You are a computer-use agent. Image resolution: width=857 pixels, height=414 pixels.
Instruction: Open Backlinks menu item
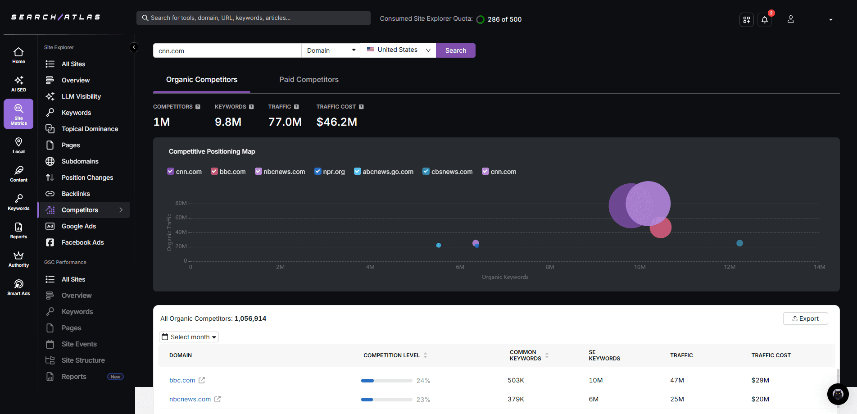[76, 194]
